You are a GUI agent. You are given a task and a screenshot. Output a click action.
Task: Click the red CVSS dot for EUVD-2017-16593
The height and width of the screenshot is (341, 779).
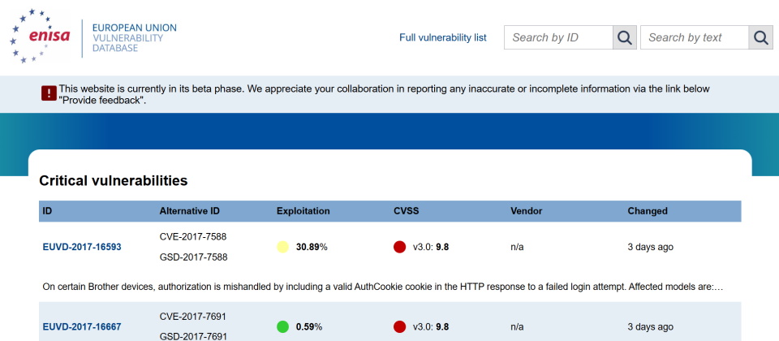[399, 247]
